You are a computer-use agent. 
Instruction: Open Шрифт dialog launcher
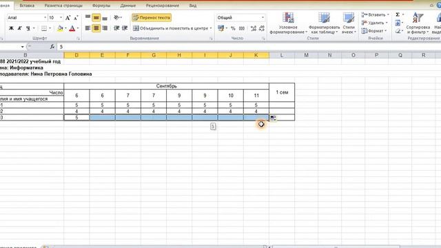click(78, 39)
